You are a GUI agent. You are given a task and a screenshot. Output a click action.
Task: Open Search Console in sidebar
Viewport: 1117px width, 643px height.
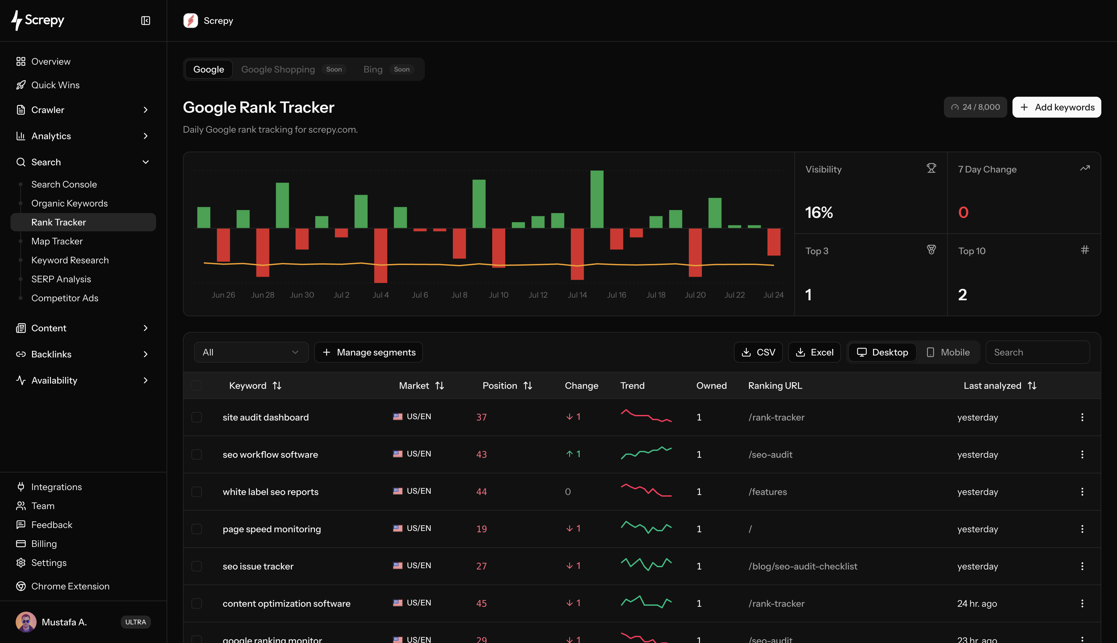click(64, 185)
